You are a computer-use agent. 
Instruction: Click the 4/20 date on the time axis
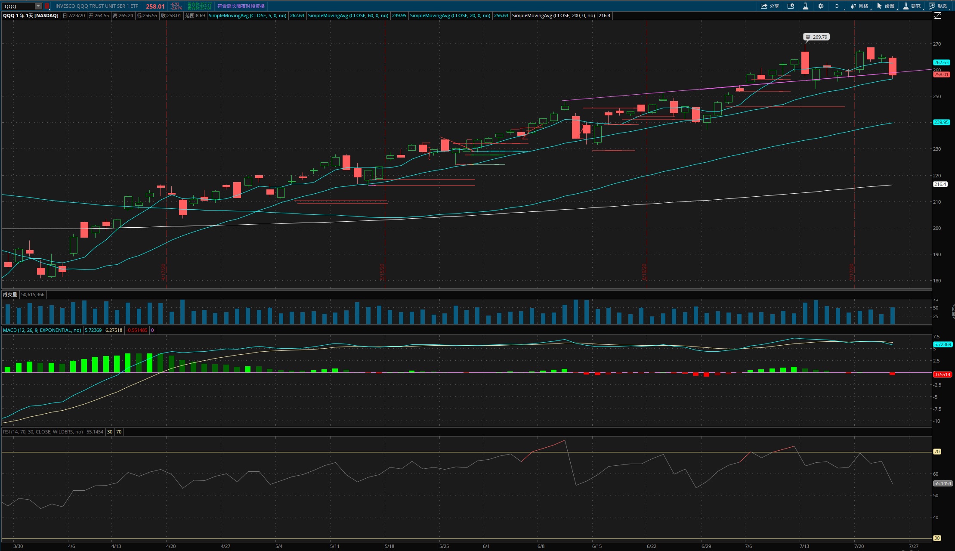point(170,546)
